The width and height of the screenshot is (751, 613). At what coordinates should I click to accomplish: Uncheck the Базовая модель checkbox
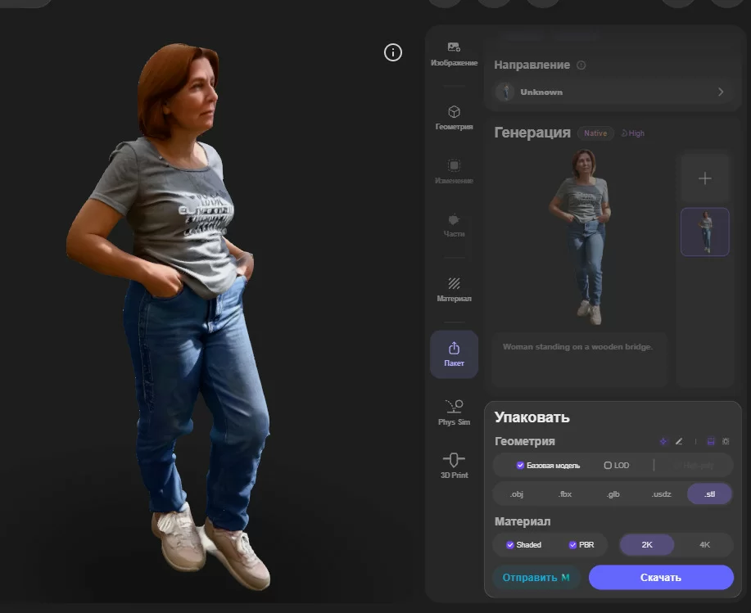tap(520, 465)
